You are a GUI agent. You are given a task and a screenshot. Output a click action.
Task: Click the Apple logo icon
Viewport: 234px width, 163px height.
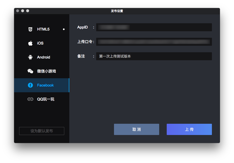pos(30,43)
